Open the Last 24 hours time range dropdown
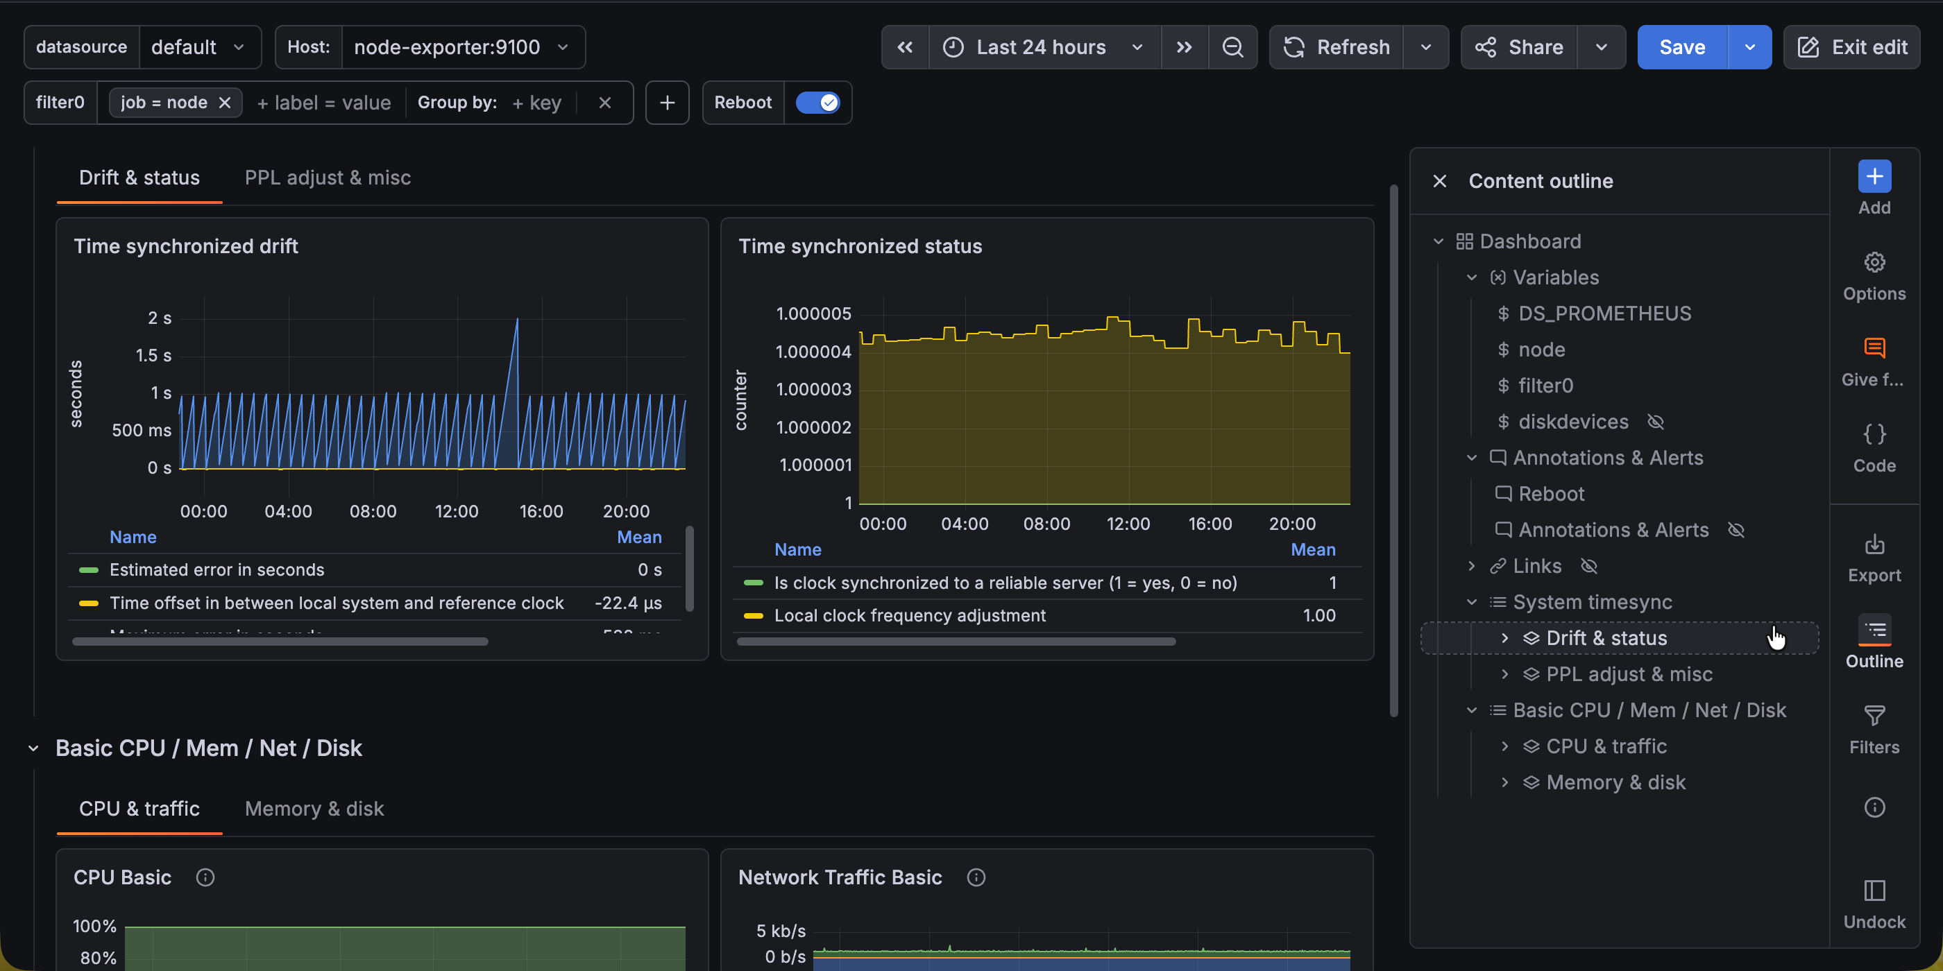Image resolution: width=1943 pixels, height=971 pixels. (1042, 46)
